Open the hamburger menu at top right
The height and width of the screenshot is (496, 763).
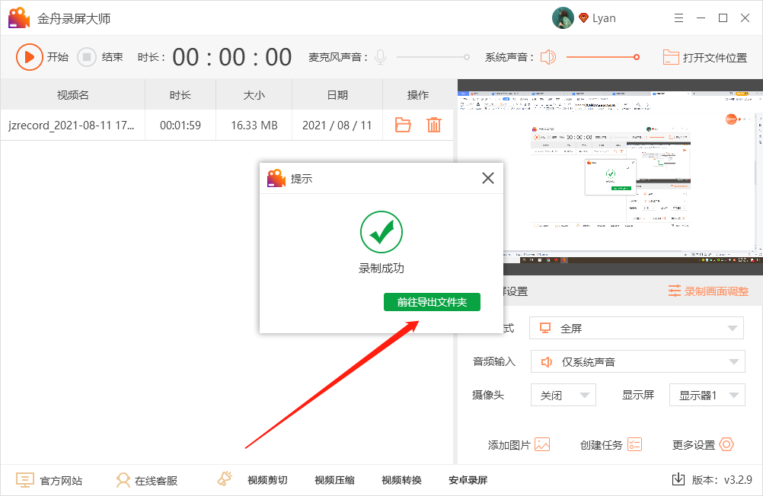678,17
